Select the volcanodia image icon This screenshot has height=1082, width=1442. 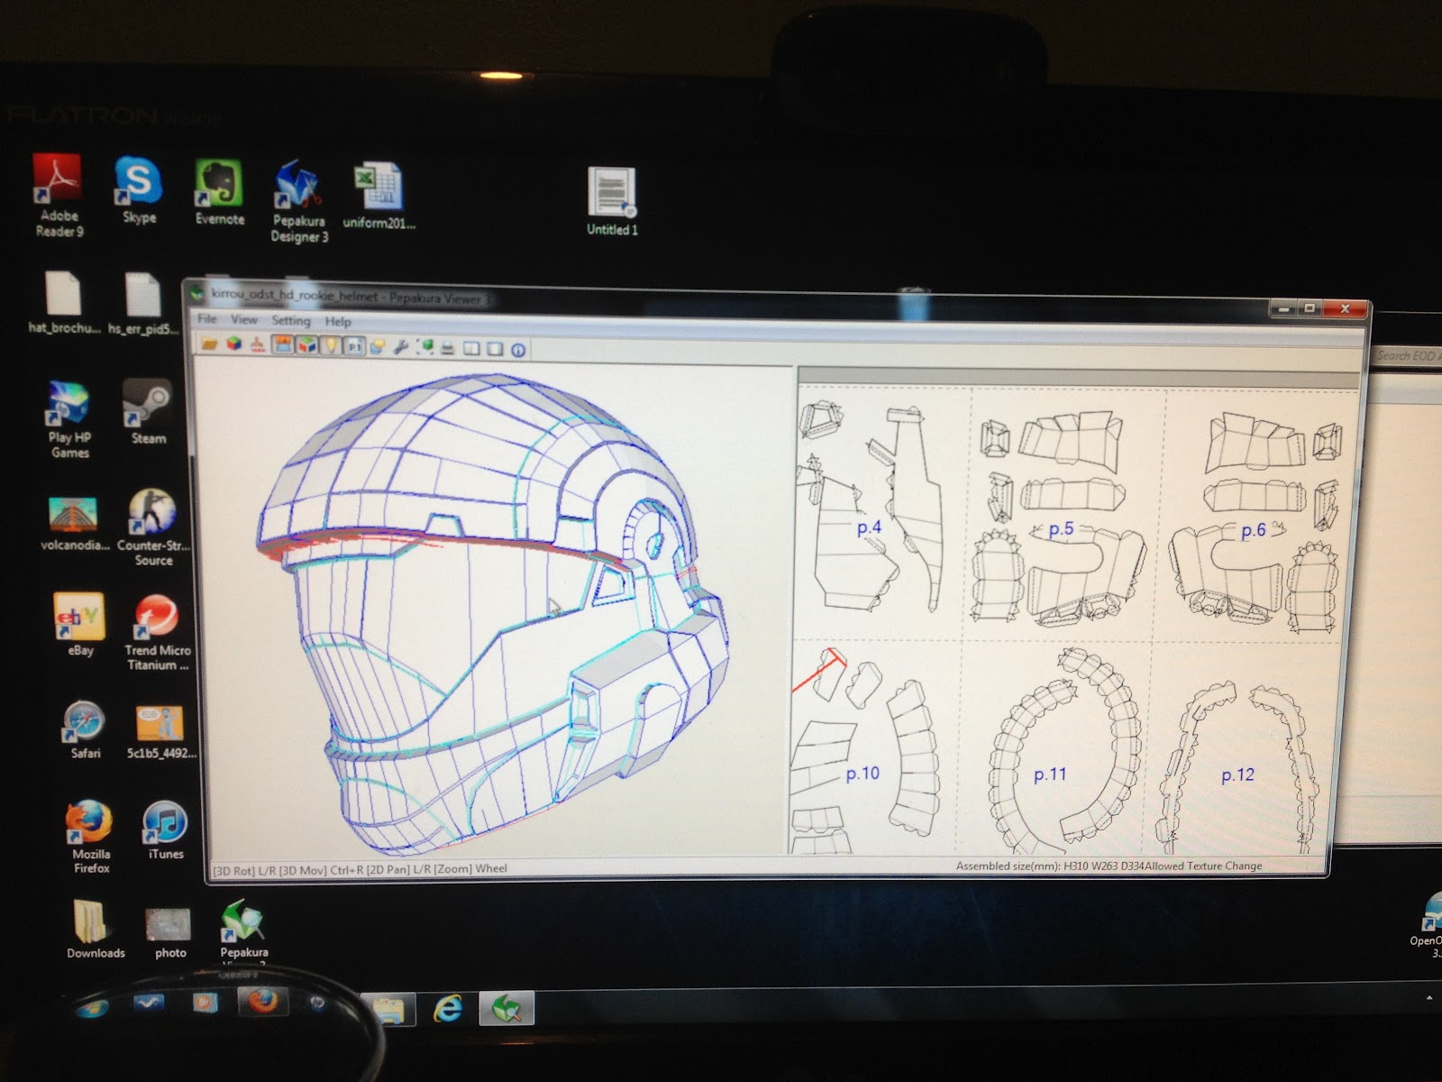point(76,523)
